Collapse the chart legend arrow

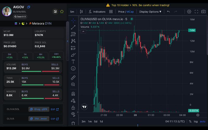[83, 31]
